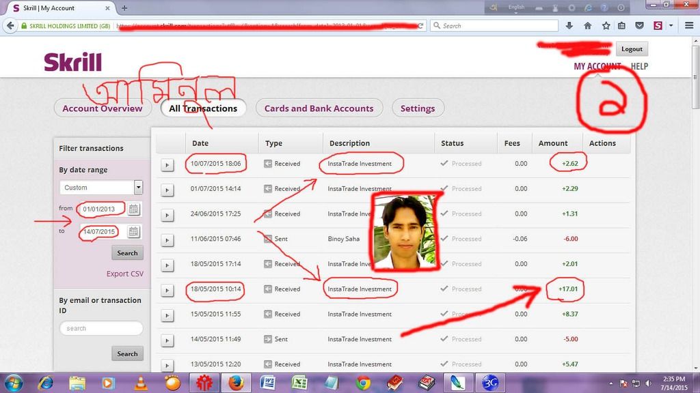Click the Logout button
Screen dimensions: 700x393
coord(632,49)
